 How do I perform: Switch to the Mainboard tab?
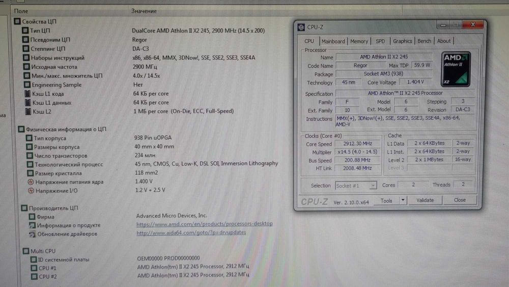pyautogui.click(x=333, y=41)
